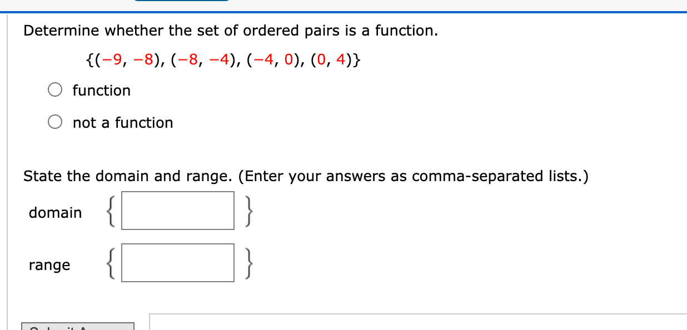687x330 pixels.
Task: Click the "domain" label
Action: point(54,212)
